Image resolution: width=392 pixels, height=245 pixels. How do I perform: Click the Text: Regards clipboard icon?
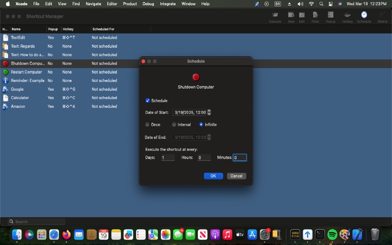point(5,46)
